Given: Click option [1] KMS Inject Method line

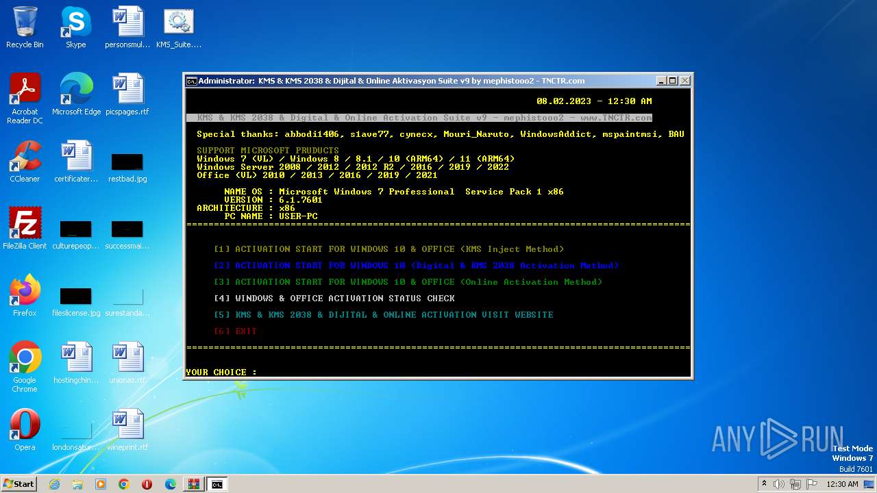Looking at the screenshot, I should tap(388, 249).
